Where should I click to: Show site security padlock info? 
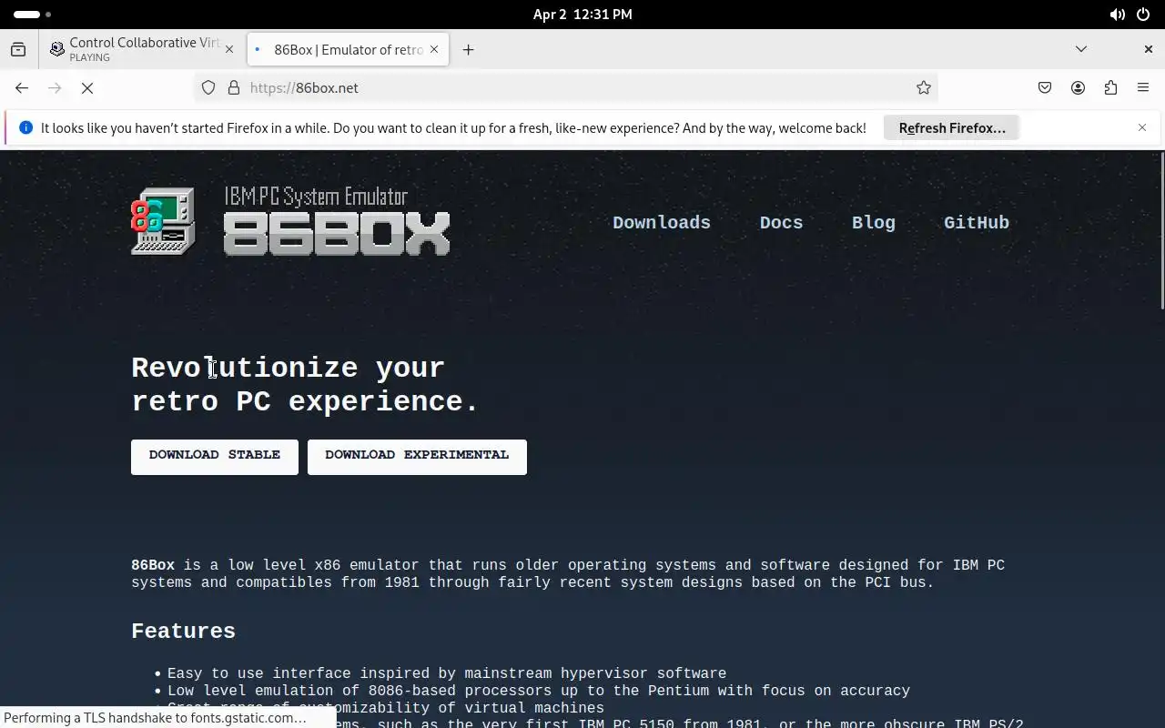[234, 87]
